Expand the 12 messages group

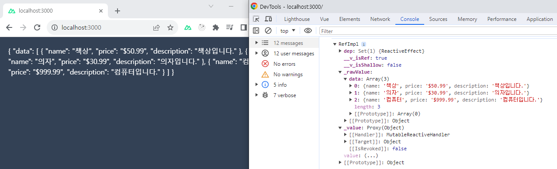(x=256, y=43)
